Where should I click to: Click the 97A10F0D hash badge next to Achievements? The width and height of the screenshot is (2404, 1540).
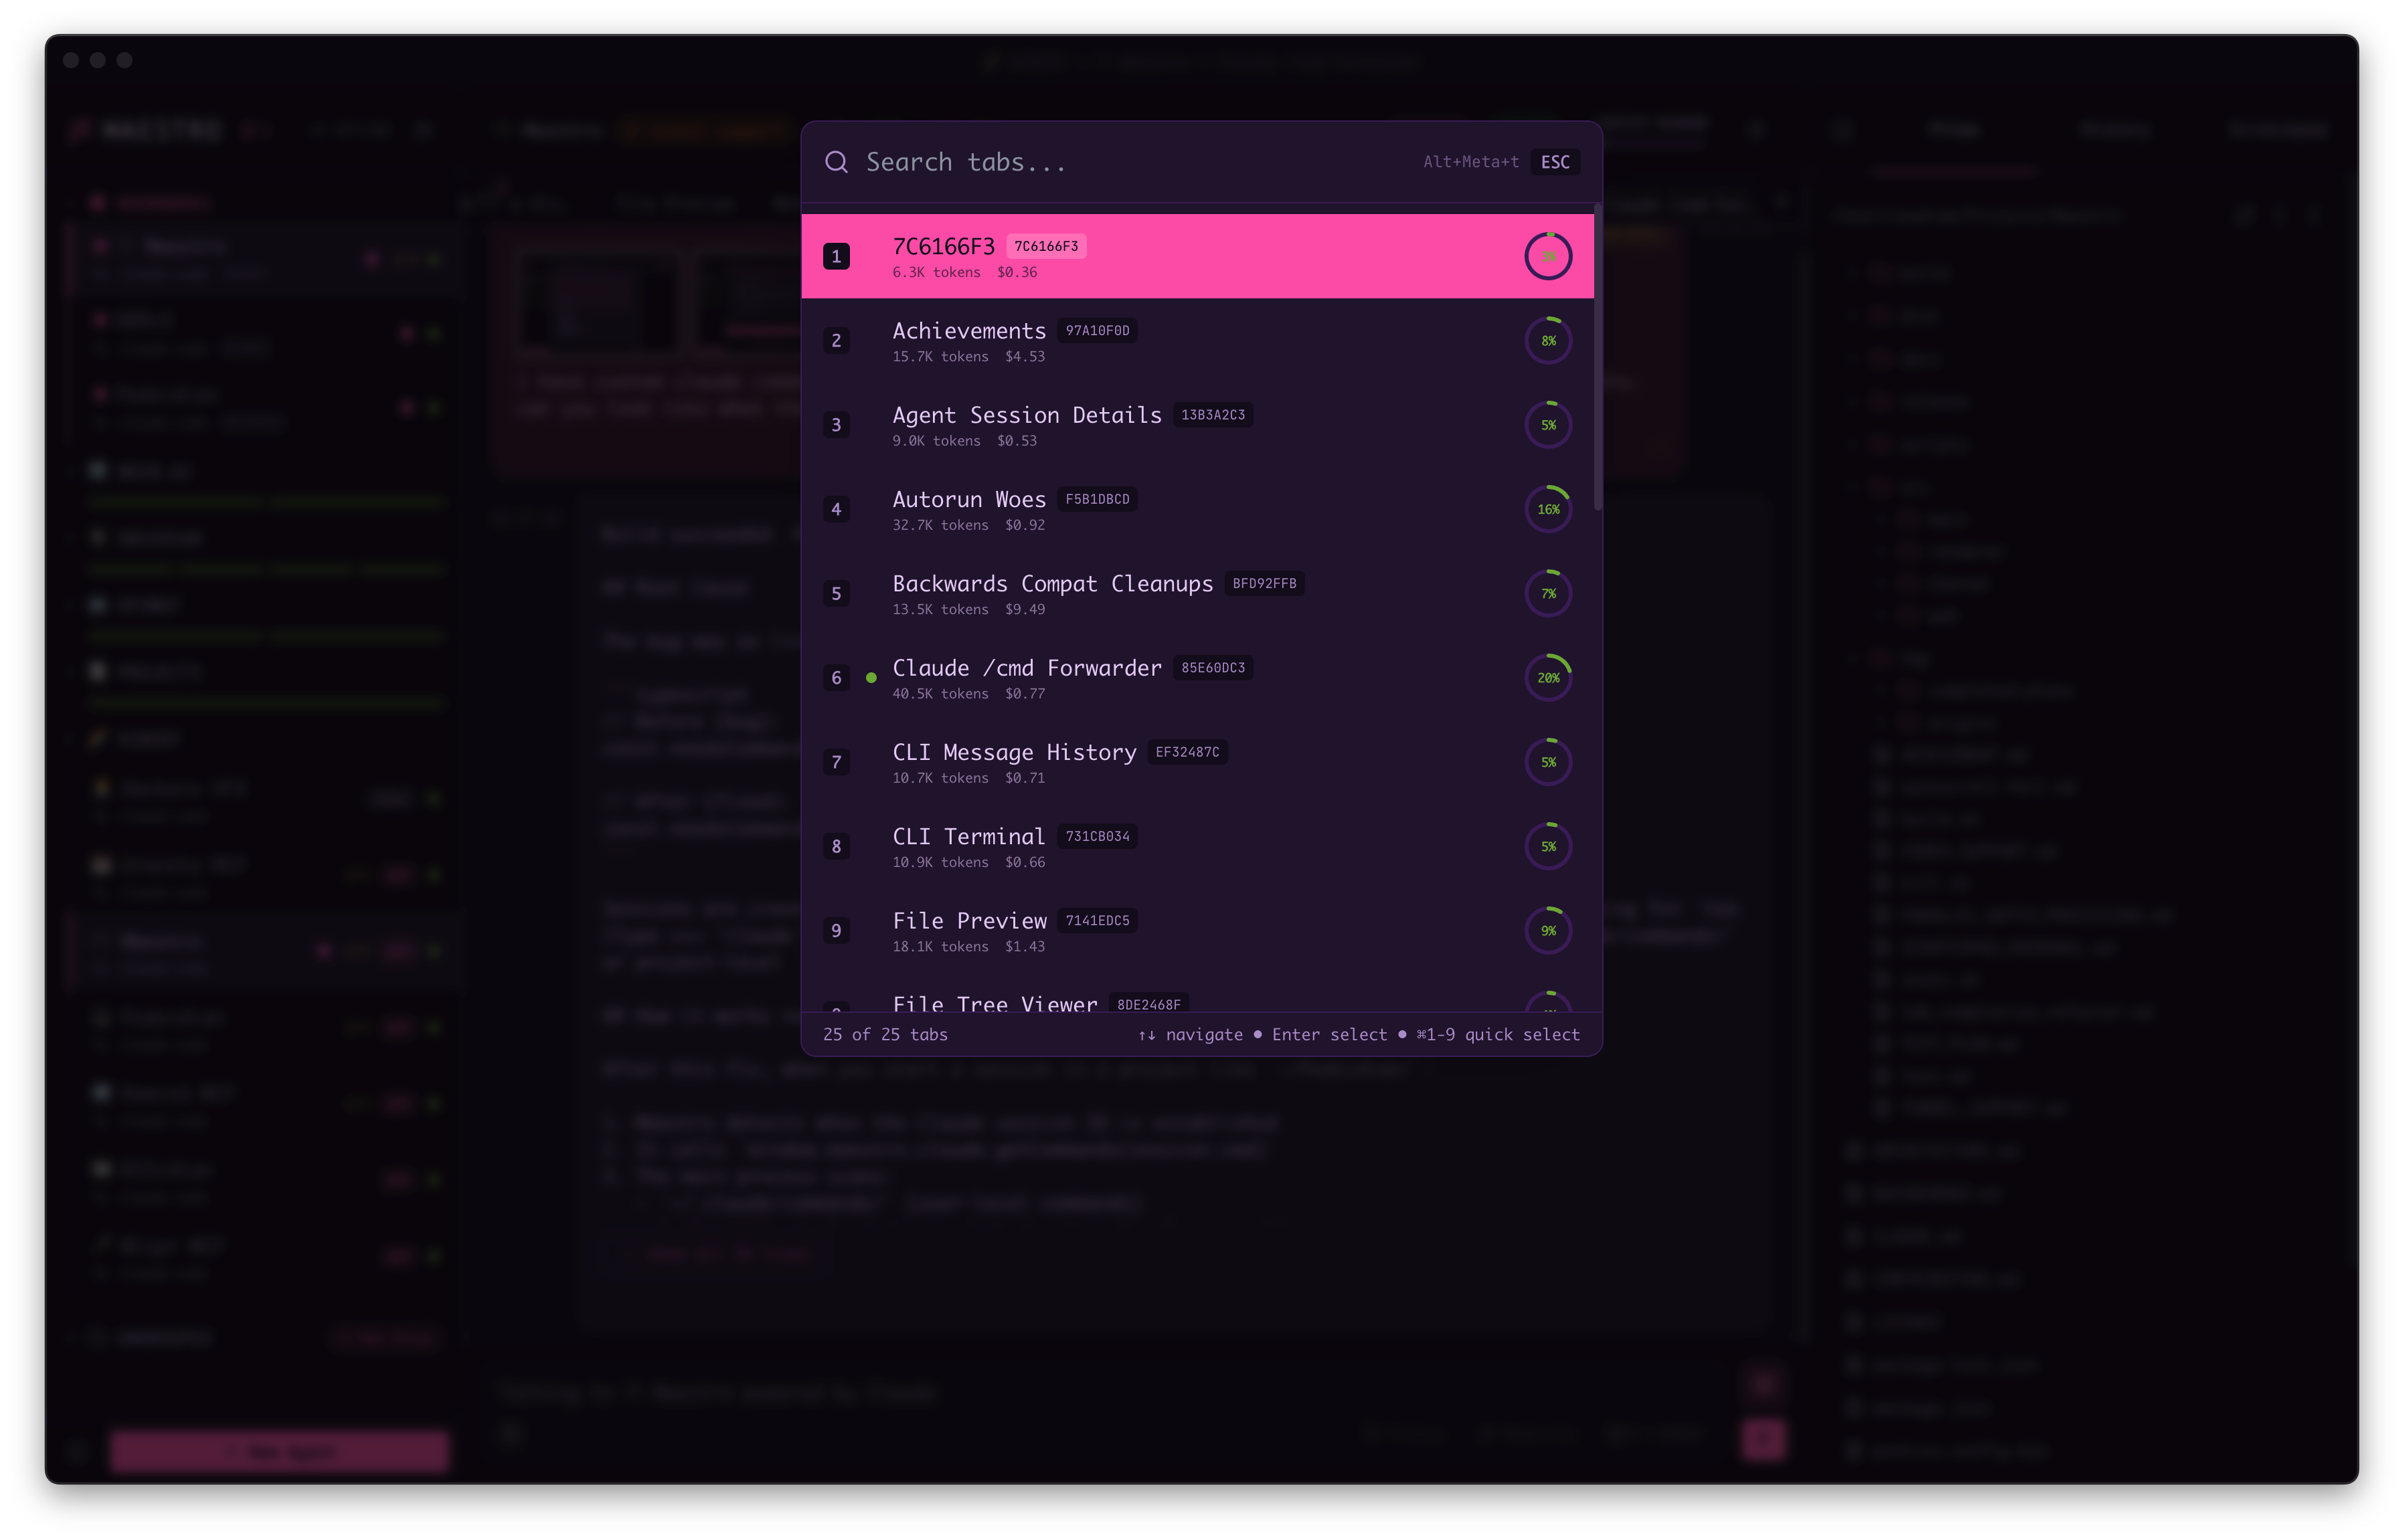pyautogui.click(x=1098, y=331)
